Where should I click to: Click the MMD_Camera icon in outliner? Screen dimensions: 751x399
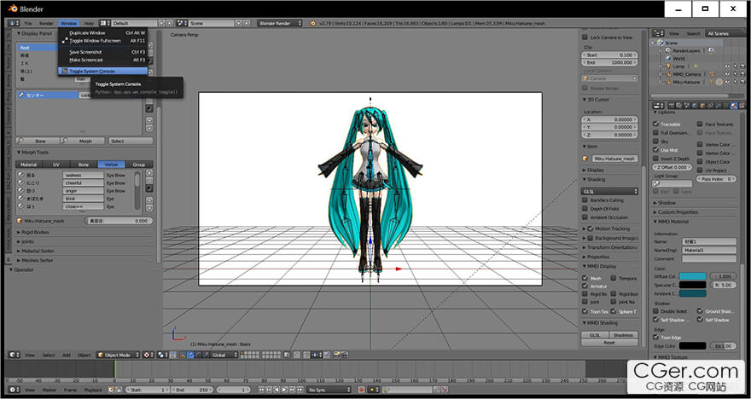[668, 74]
